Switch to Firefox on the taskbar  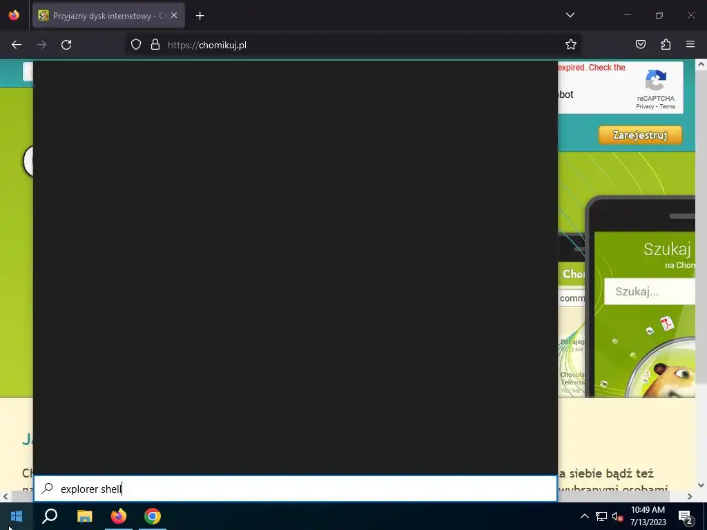(119, 516)
